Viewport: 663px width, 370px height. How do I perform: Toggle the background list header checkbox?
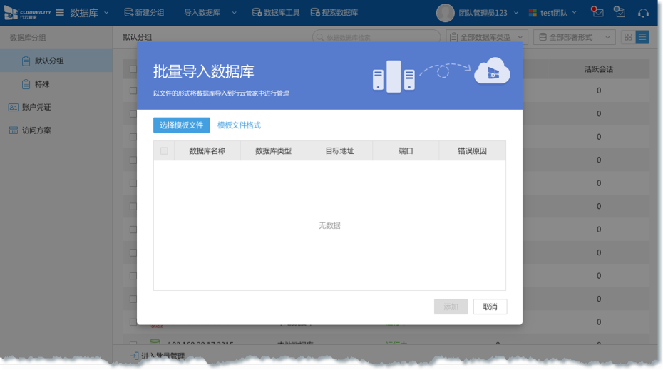[x=133, y=69]
